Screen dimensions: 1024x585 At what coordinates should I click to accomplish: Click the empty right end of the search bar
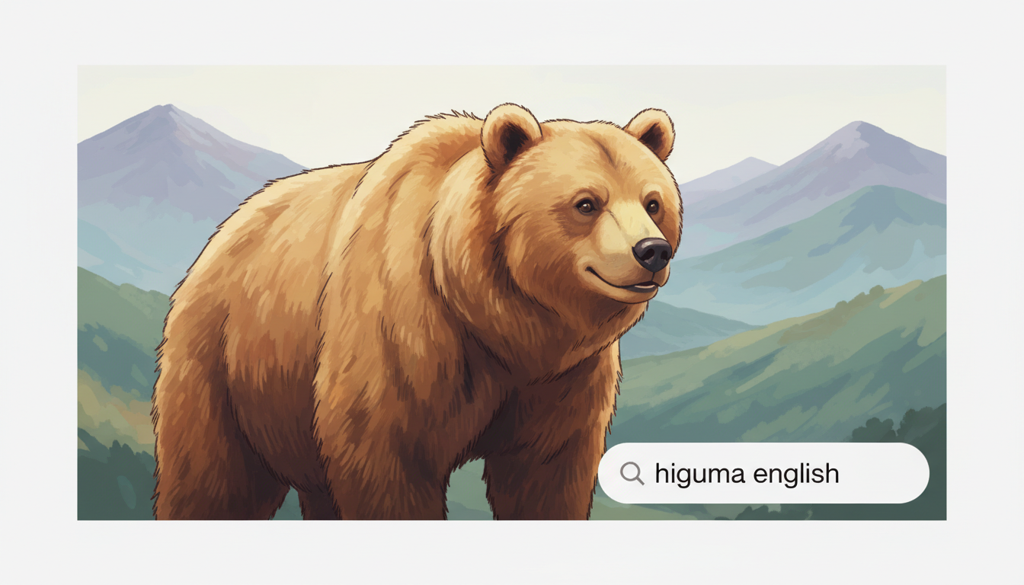884,473
